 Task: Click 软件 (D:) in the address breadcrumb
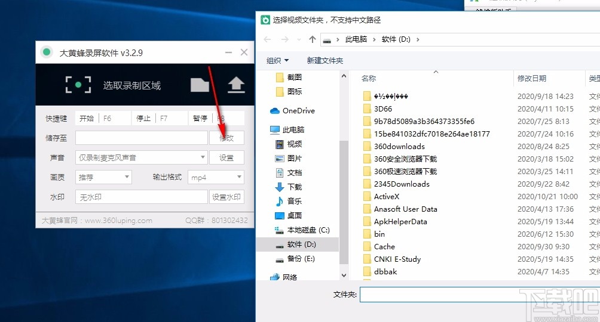[x=396, y=39]
